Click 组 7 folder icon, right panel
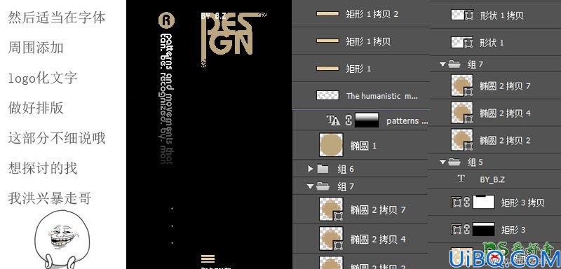 tap(454, 64)
